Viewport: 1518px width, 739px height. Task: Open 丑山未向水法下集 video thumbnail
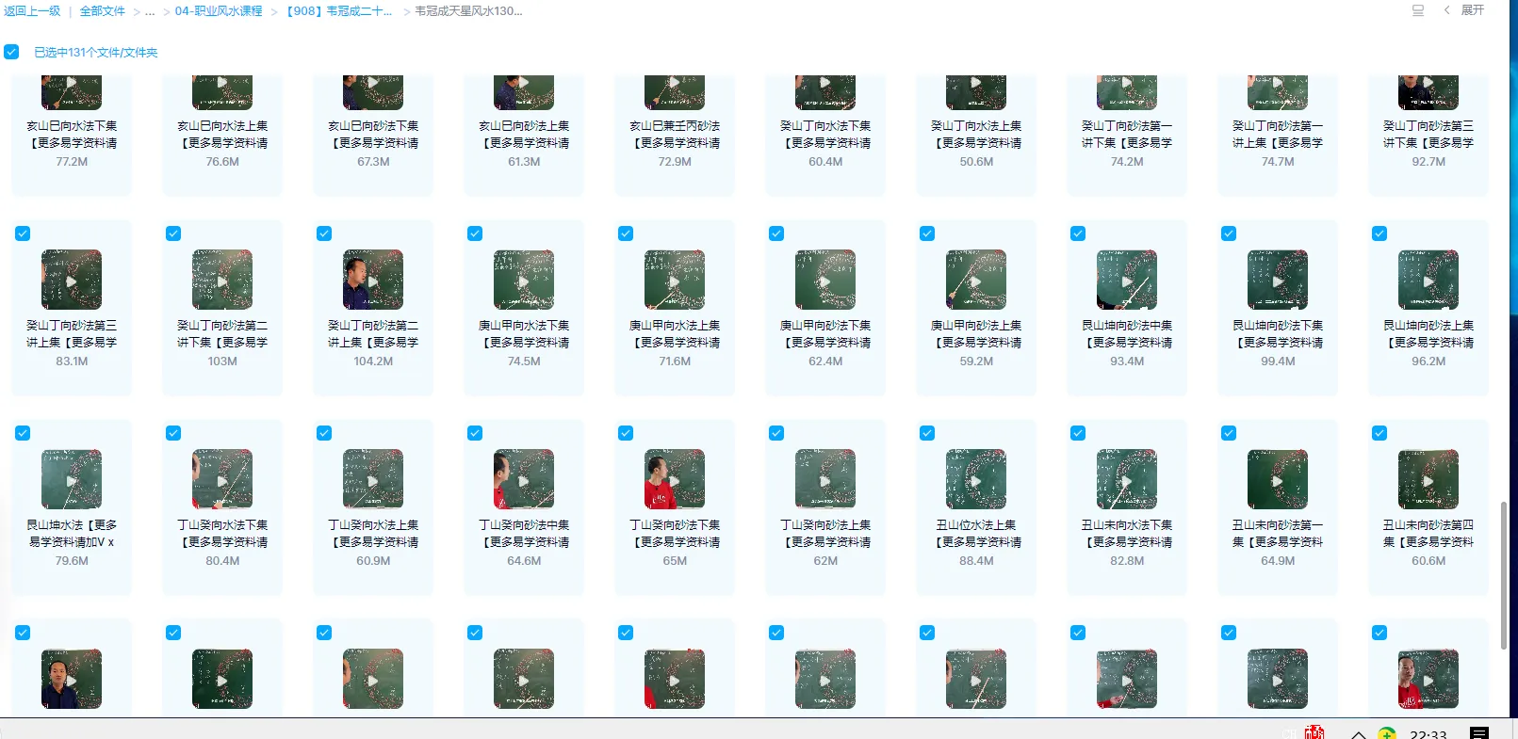coord(1127,479)
